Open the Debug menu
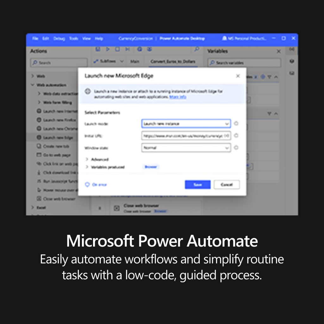 point(59,38)
